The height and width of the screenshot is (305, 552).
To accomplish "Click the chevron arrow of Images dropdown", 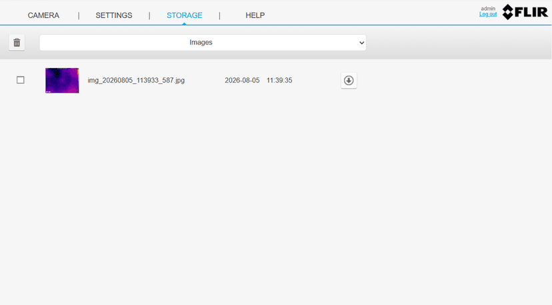I will point(361,43).
